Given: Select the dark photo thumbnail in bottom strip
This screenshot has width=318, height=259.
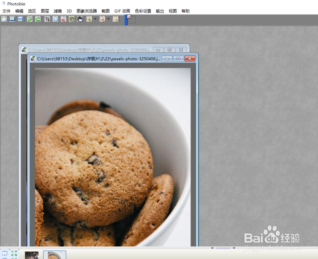Looking at the screenshot, I should coord(31,255).
